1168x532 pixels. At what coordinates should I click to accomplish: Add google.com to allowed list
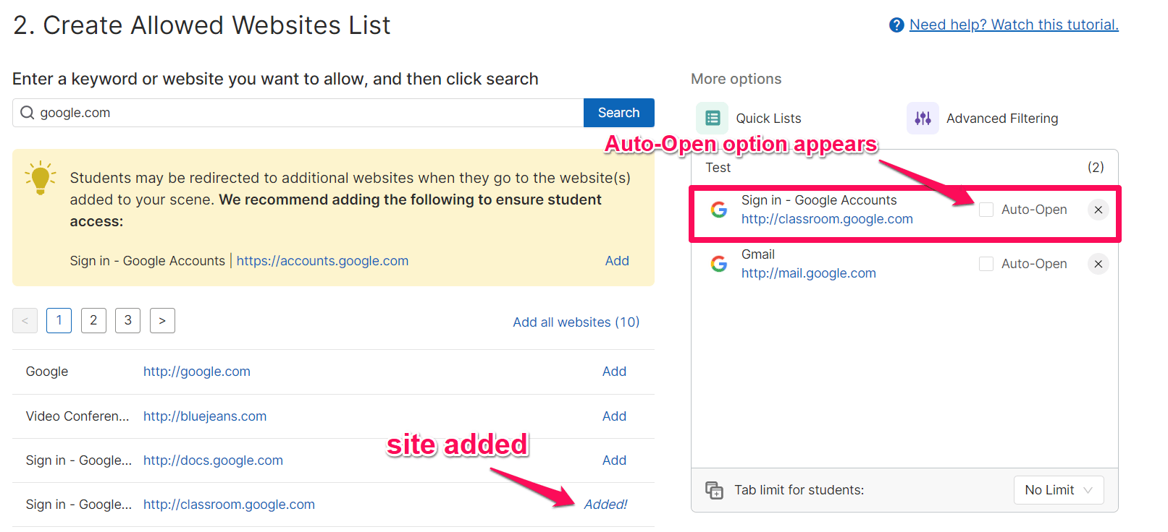pos(614,372)
